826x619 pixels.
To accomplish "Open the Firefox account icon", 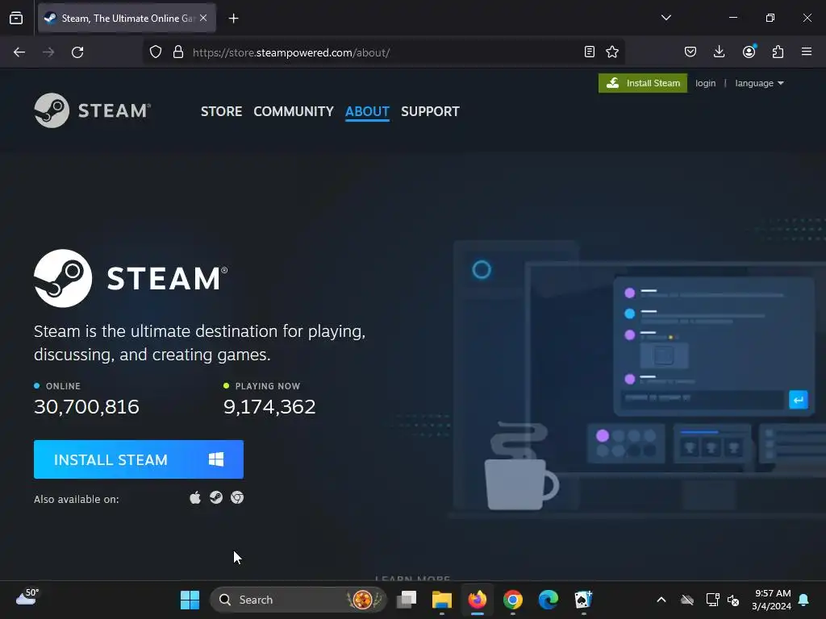I will (749, 52).
